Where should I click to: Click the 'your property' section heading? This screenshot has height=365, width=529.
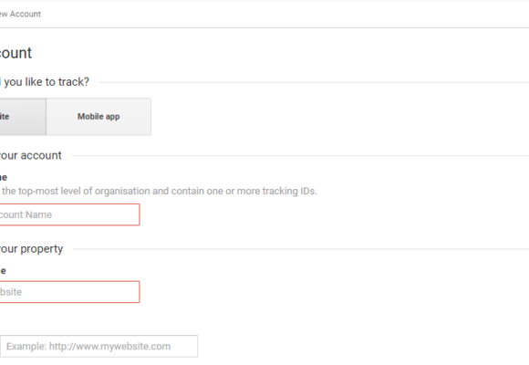[x=31, y=249]
